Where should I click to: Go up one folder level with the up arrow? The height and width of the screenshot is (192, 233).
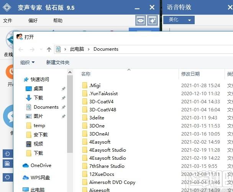(49, 49)
